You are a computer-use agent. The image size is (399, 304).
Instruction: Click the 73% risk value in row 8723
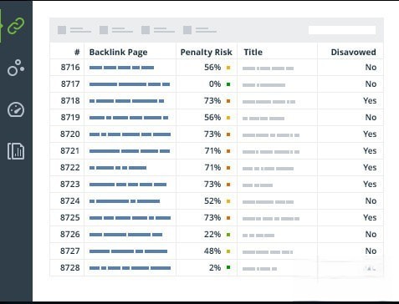pyautogui.click(x=212, y=184)
